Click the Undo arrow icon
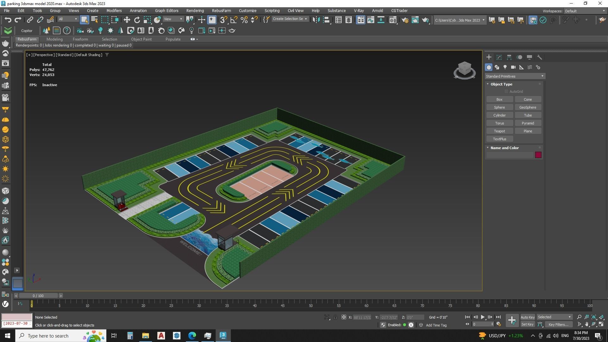This screenshot has height=342, width=608. [8, 20]
